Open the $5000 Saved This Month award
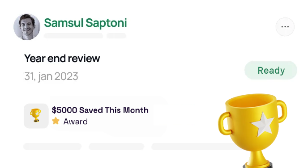 pyautogui.click(x=100, y=110)
